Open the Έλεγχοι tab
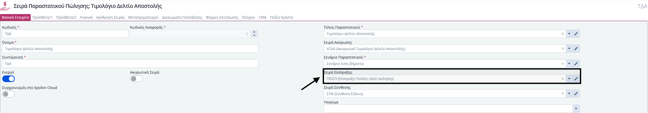This screenshot has width=648, height=113. tap(249, 17)
